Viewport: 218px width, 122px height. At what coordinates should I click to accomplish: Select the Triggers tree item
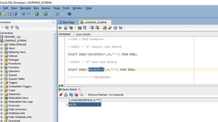[x=13, y=83]
